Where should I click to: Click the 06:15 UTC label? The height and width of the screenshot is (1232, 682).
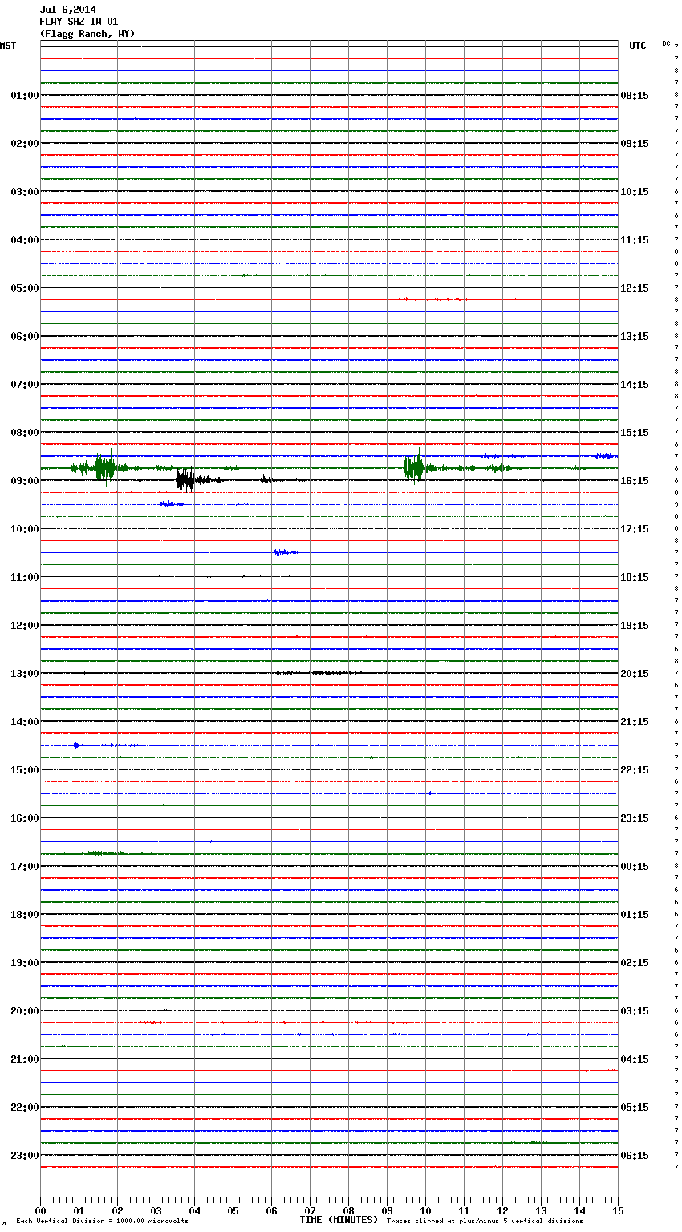click(635, 1156)
